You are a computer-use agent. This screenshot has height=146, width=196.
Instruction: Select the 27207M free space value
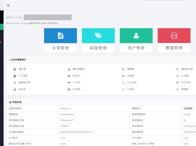64,126
